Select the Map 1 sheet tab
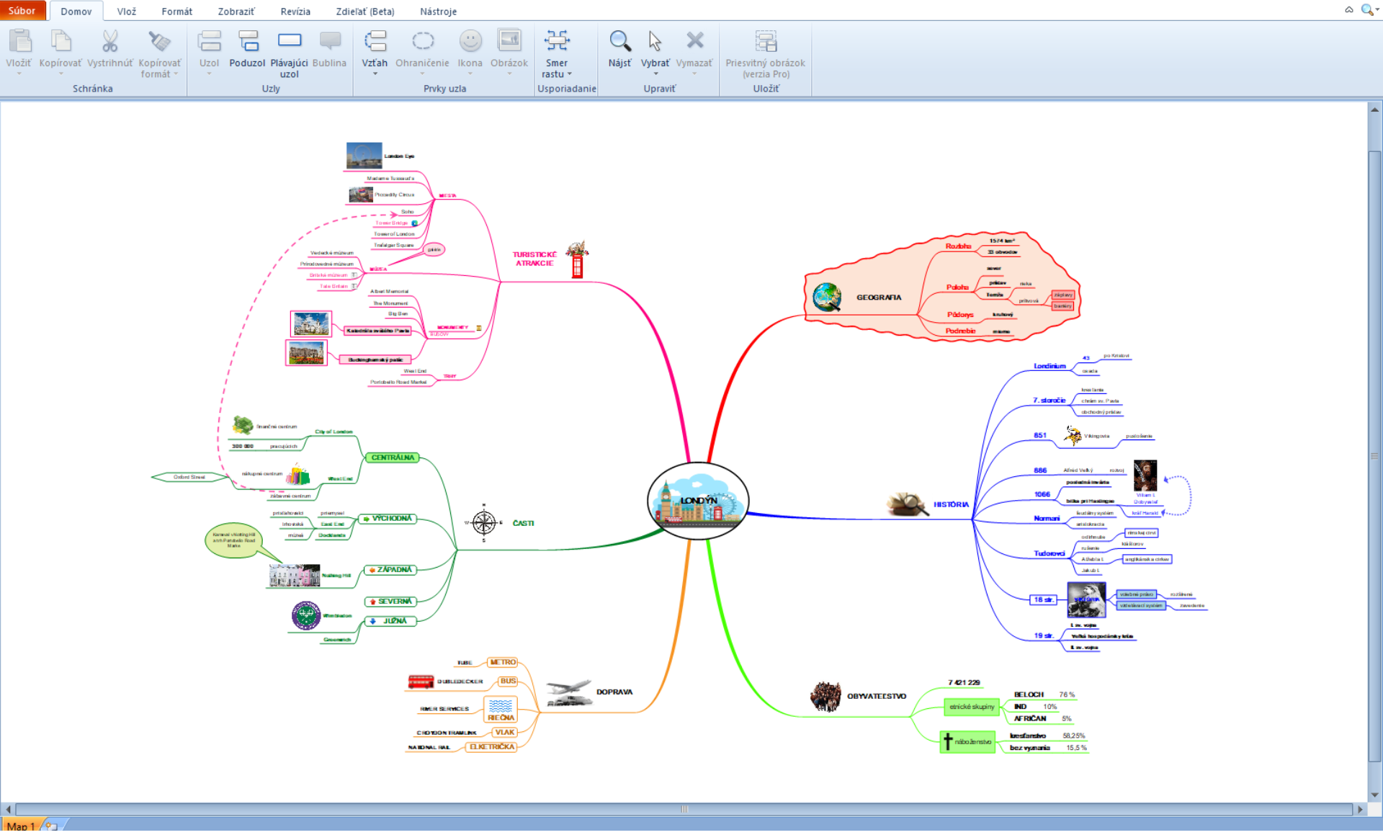Screen dimensions: 1383x835 pos(21,826)
